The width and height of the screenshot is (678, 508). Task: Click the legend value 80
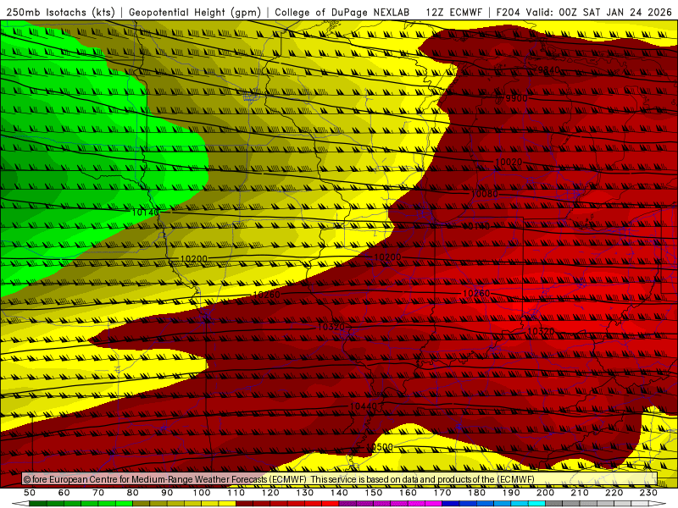tap(133, 493)
